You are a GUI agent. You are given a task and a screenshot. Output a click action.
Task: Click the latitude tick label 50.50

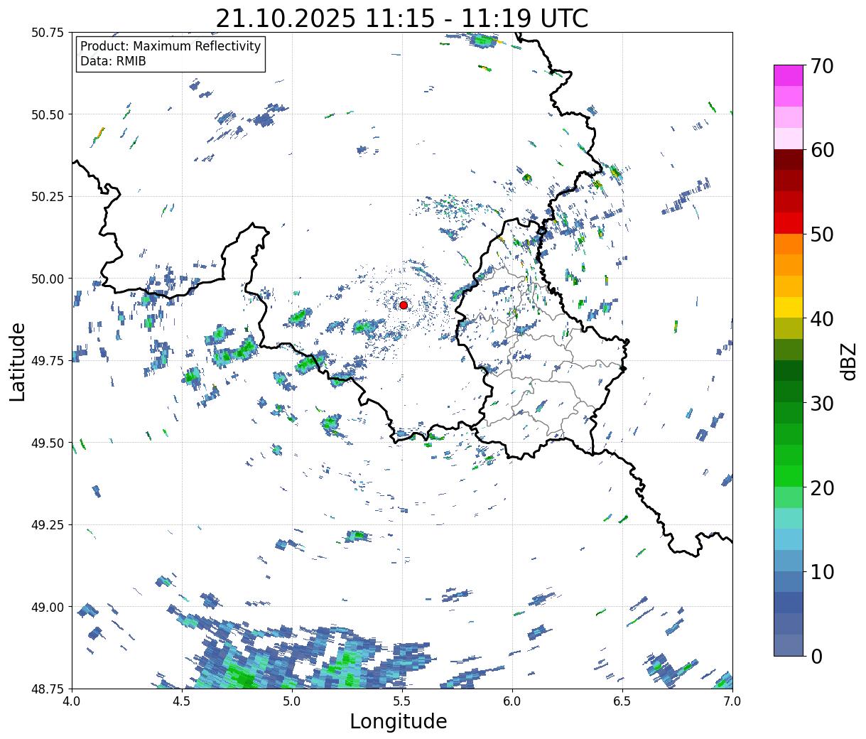(48, 114)
